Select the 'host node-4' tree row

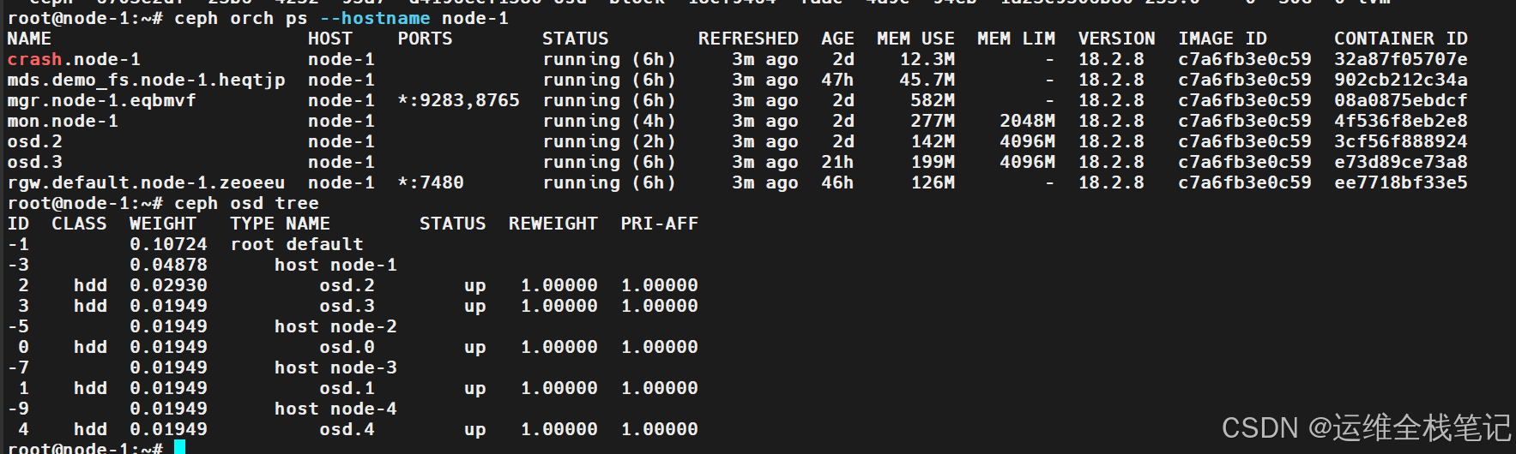(x=335, y=409)
